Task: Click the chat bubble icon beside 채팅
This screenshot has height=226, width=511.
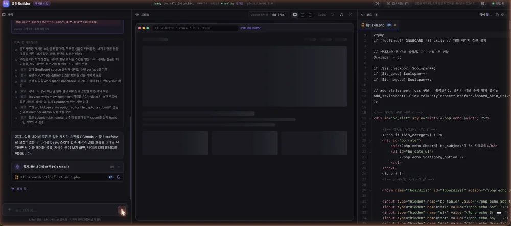Action: [x=4, y=15]
